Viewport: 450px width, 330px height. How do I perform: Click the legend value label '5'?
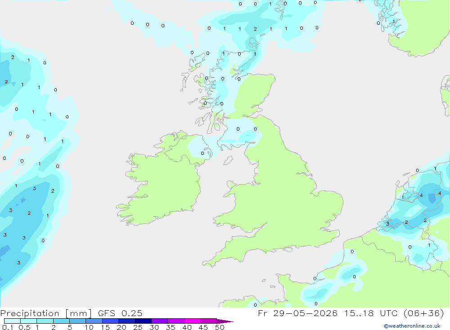tap(70, 327)
